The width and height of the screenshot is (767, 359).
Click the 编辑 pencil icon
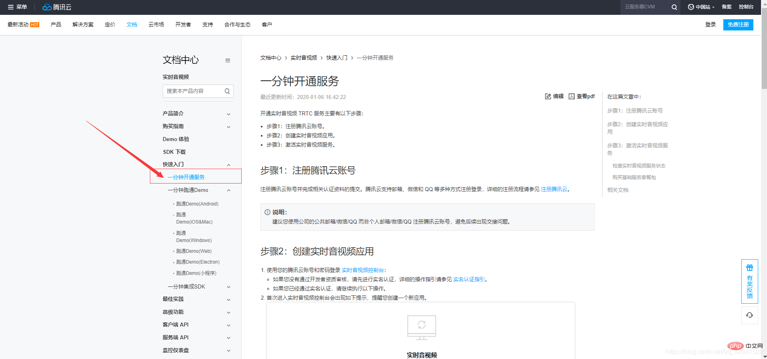click(548, 96)
